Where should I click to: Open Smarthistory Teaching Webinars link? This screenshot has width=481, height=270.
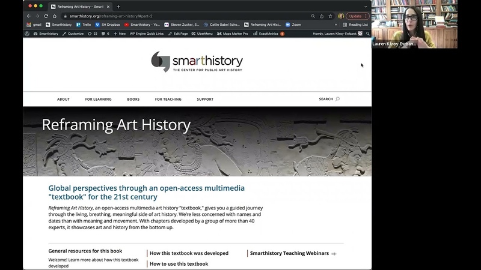[x=289, y=253]
